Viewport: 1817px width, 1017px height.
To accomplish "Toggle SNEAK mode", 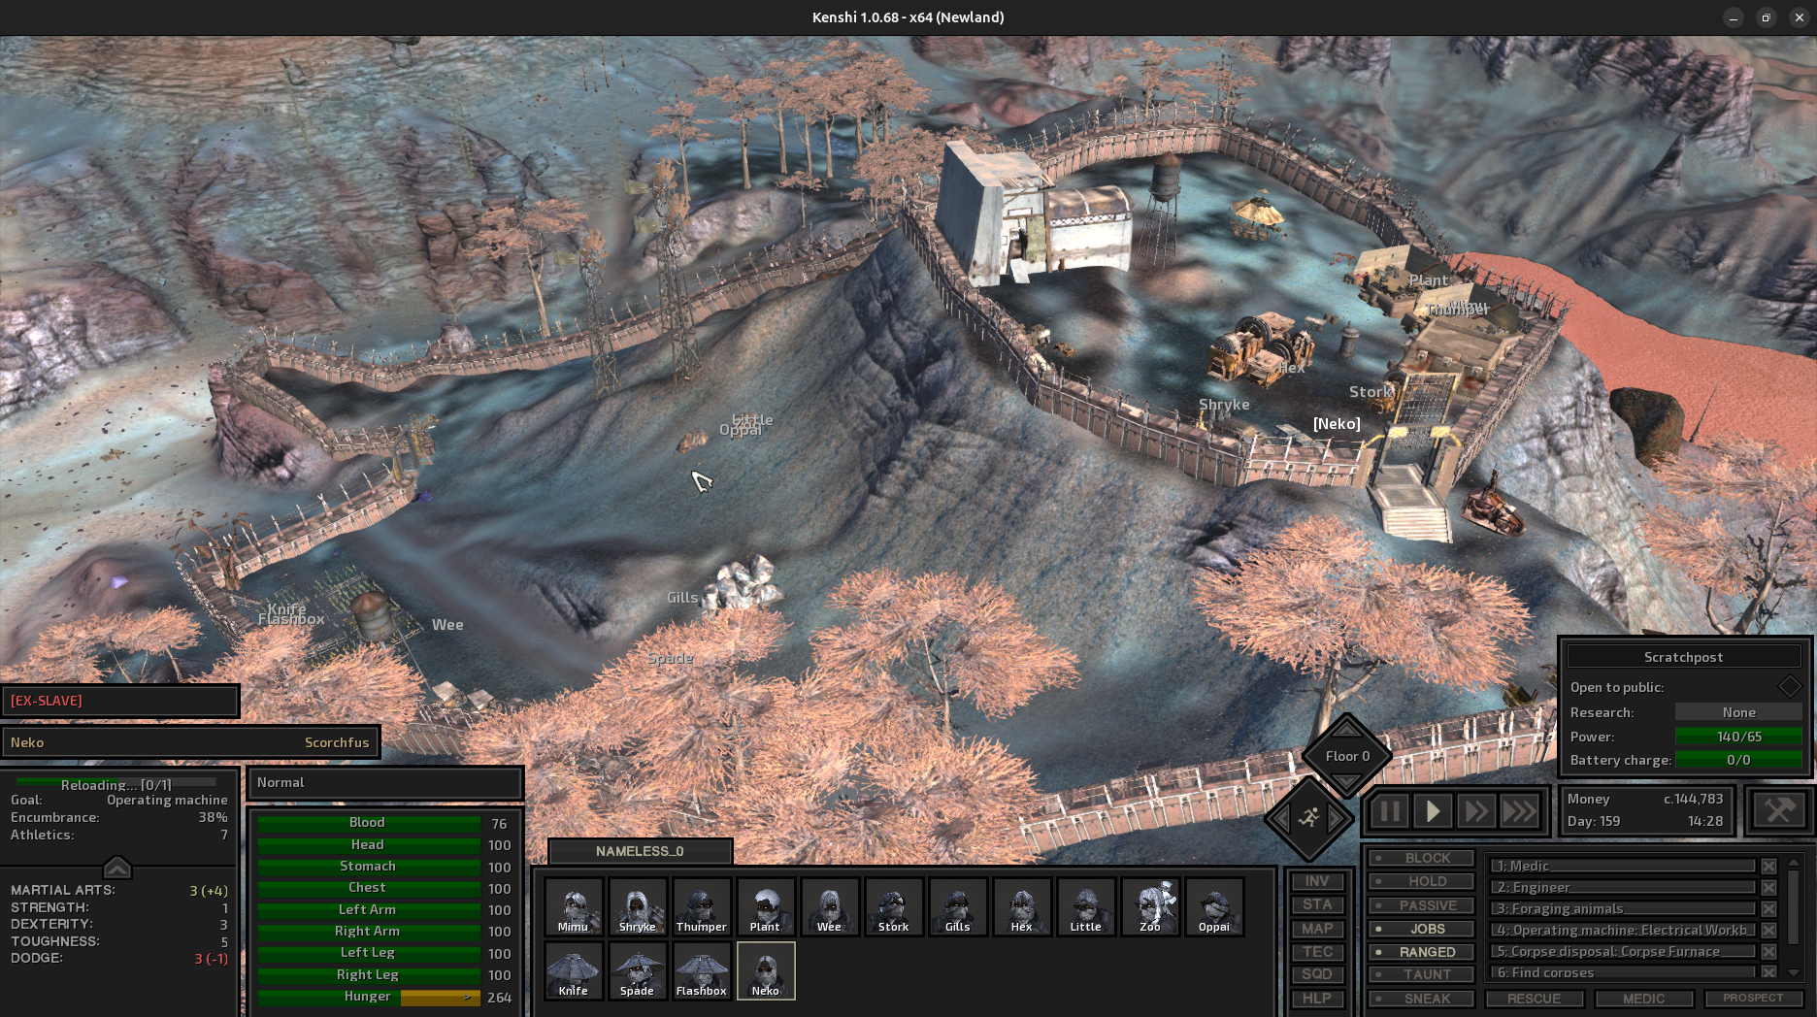I will tap(1422, 999).
